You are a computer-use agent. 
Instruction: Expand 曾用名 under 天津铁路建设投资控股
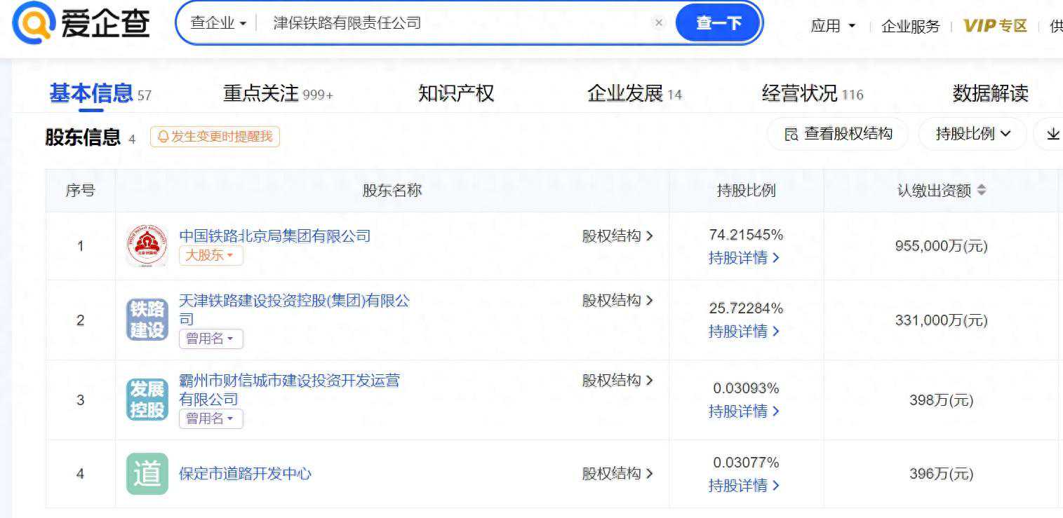point(210,339)
